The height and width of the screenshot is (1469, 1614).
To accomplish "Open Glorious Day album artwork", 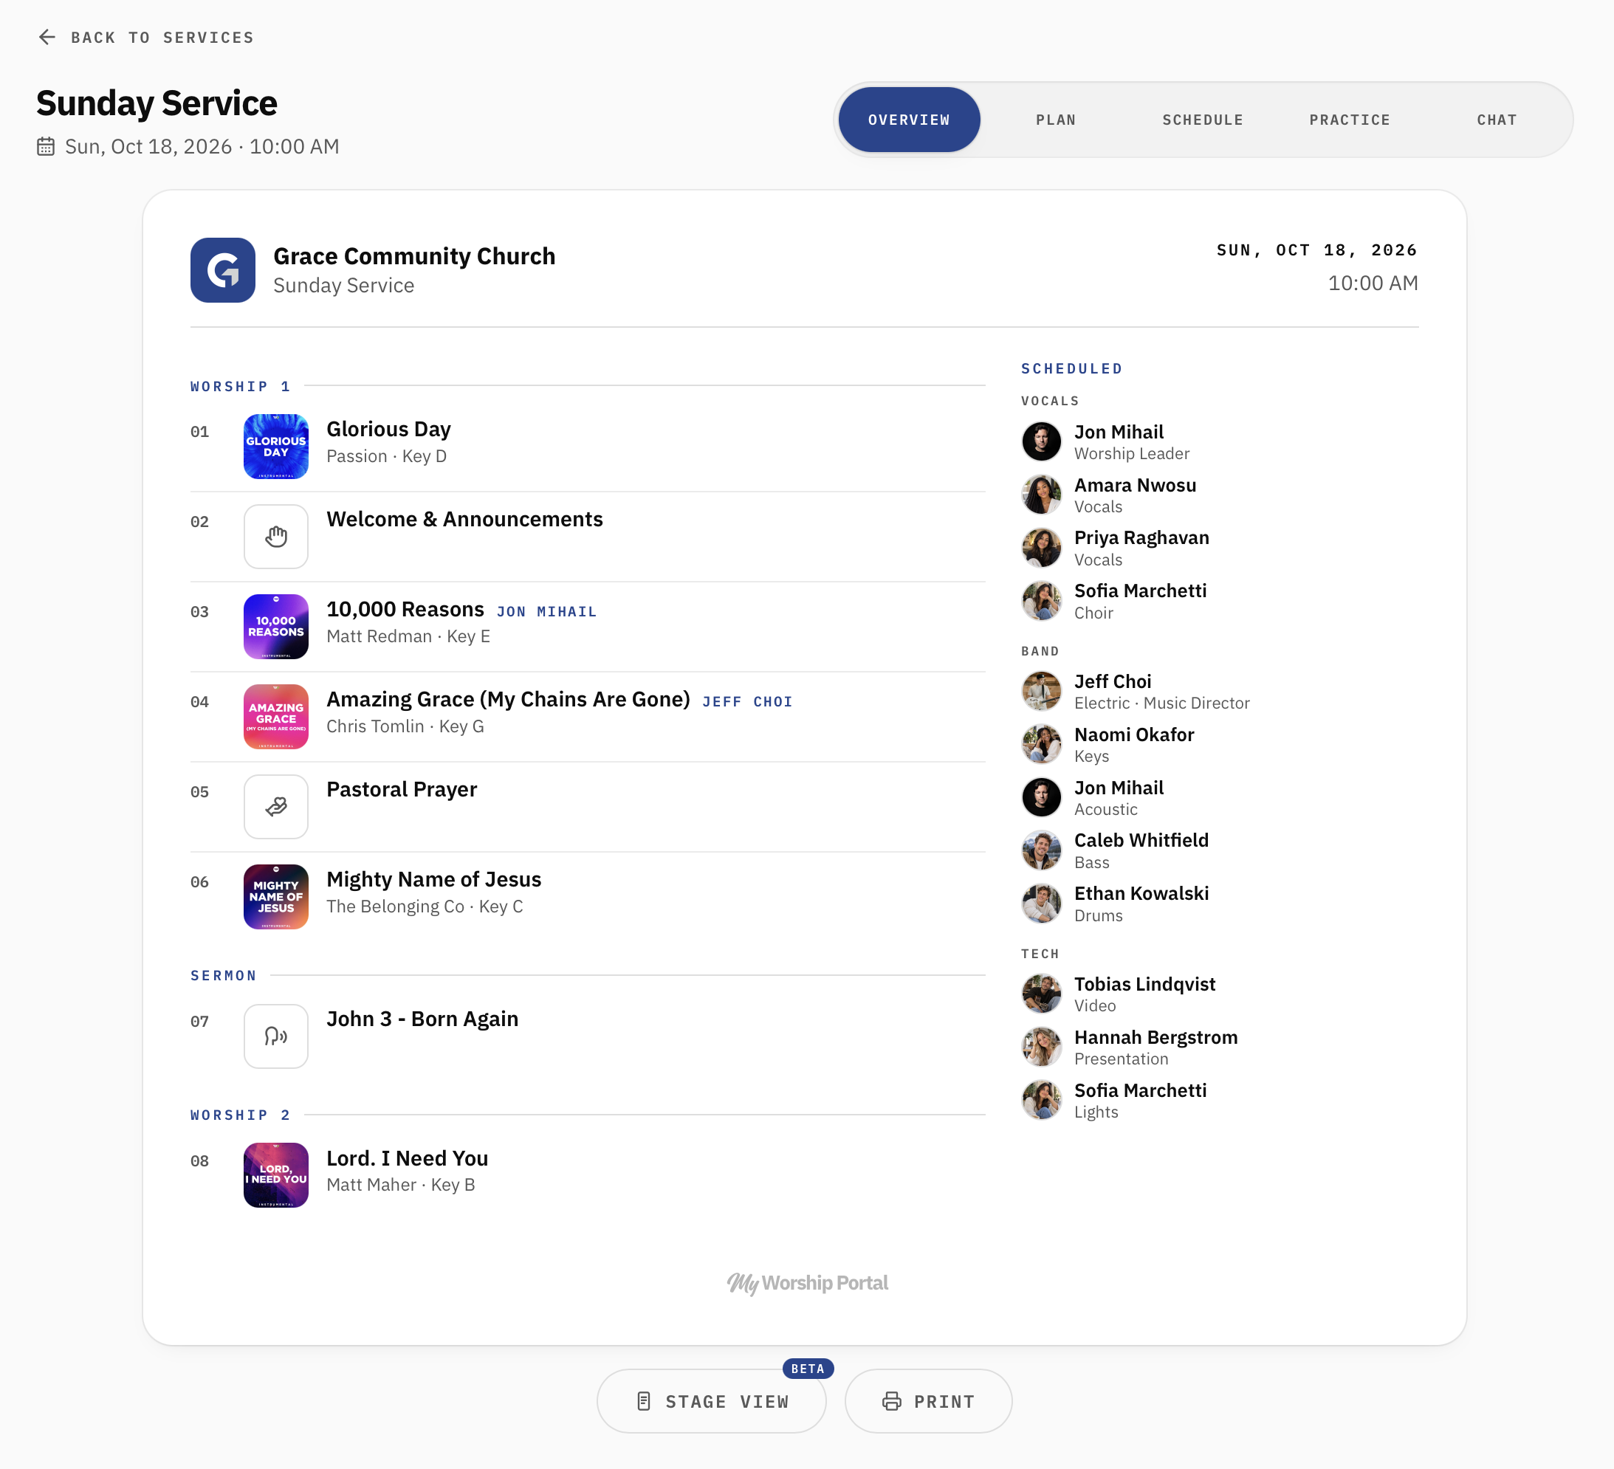I will (275, 446).
